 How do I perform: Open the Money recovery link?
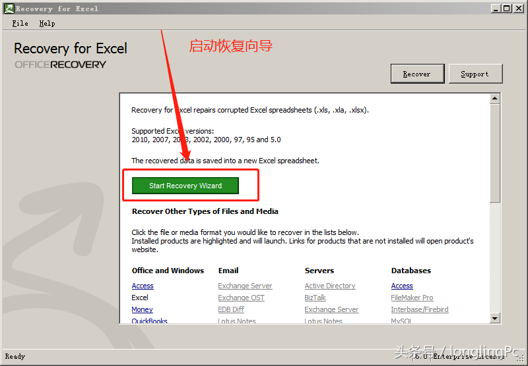pyautogui.click(x=142, y=309)
